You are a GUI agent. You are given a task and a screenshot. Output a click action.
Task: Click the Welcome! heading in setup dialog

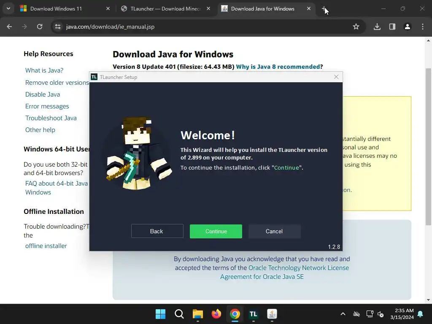(208, 135)
